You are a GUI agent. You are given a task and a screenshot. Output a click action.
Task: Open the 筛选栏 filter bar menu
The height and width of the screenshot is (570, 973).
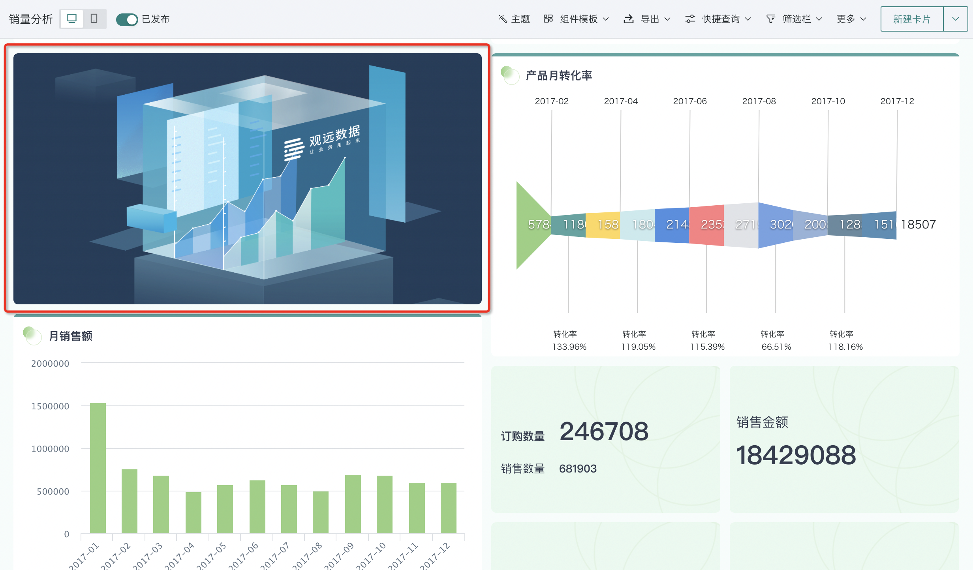[794, 19]
